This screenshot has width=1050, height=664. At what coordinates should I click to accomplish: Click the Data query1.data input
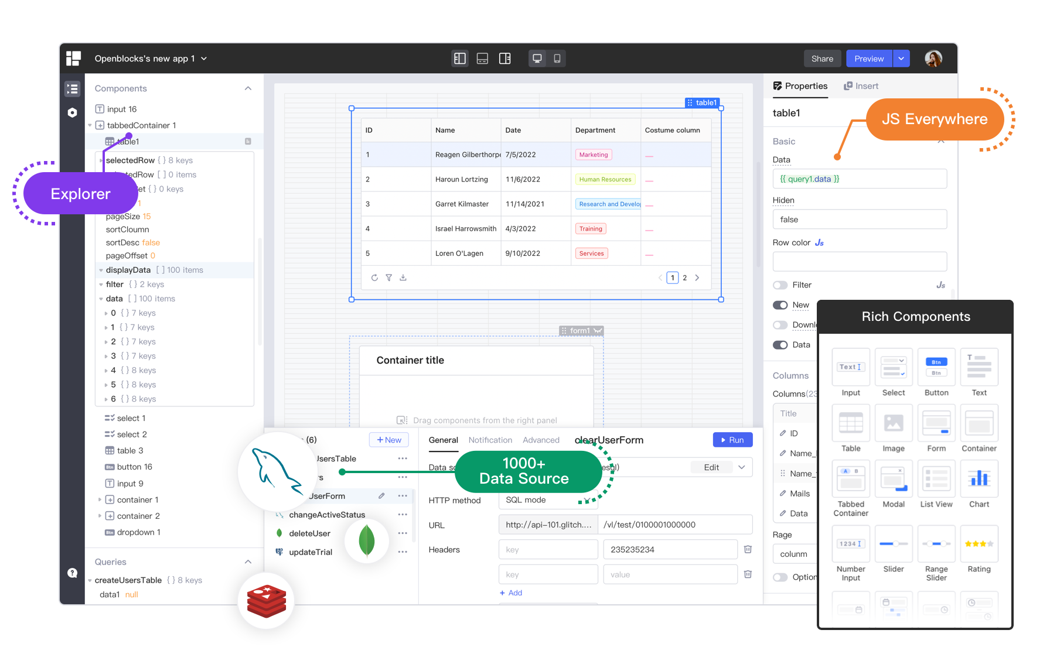pos(860,179)
